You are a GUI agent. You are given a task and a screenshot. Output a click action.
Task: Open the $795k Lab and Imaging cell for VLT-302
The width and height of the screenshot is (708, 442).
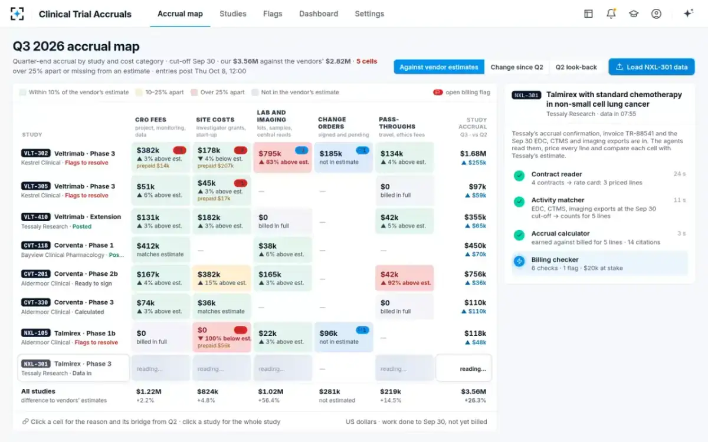(x=282, y=157)
